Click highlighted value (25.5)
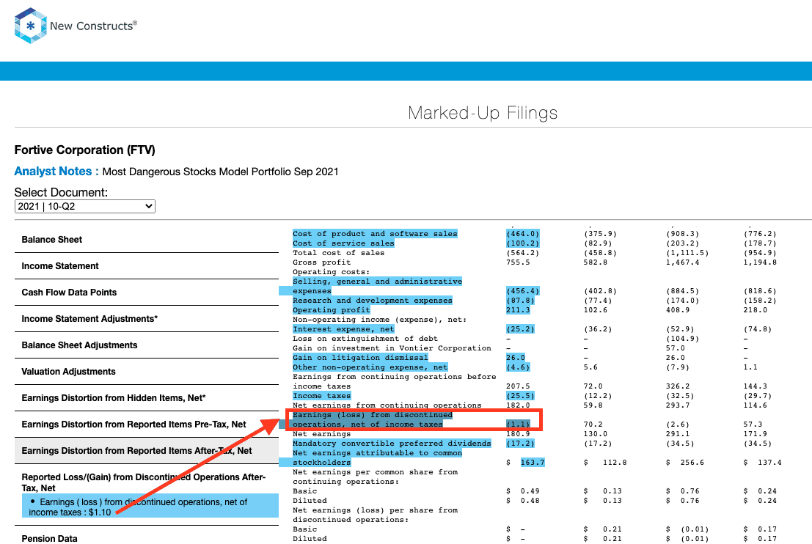The width and height of the screenshot is (812, 544). click(x=521, y=396)
